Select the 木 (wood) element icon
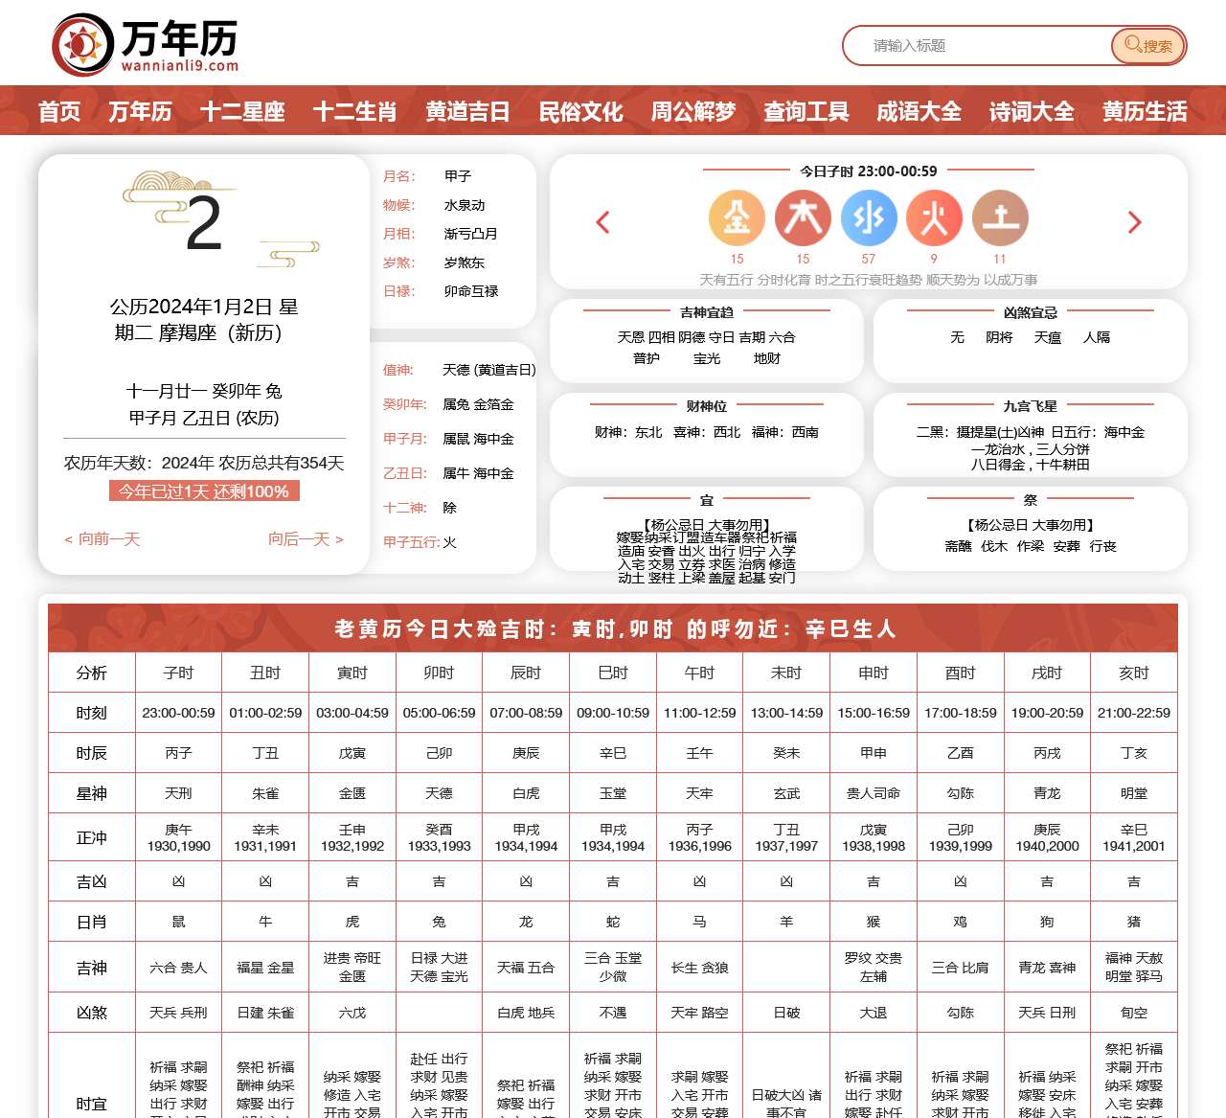Viewport: 1226px width, 1118px height. [803, 217]
